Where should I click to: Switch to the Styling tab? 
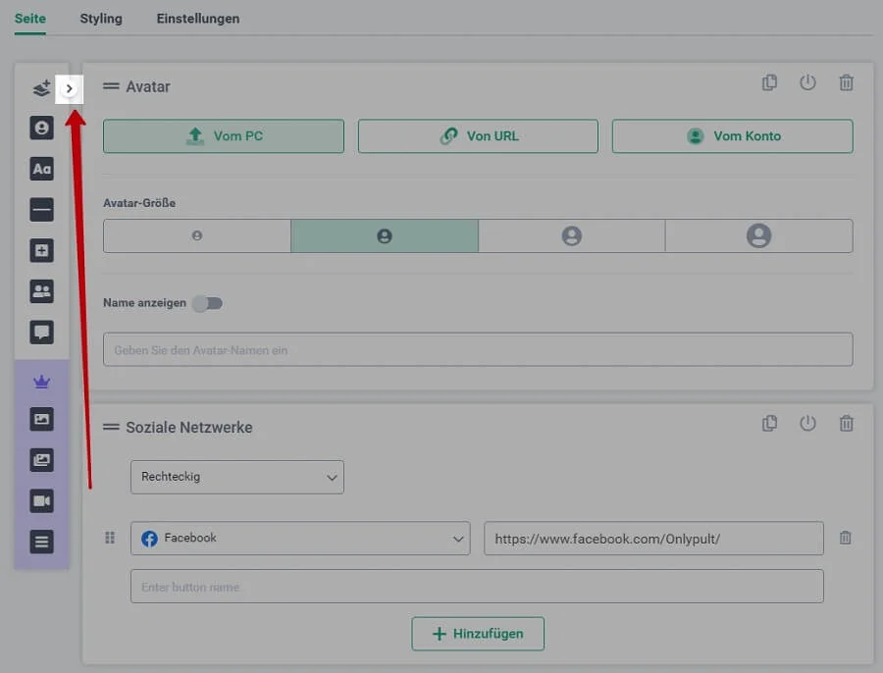point(101,19)
